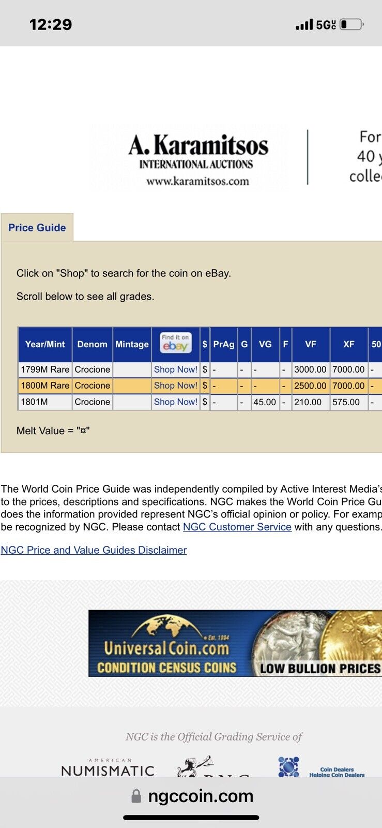
Task: Tap the battery icon in status bar
Action: [x=352, y=24]
